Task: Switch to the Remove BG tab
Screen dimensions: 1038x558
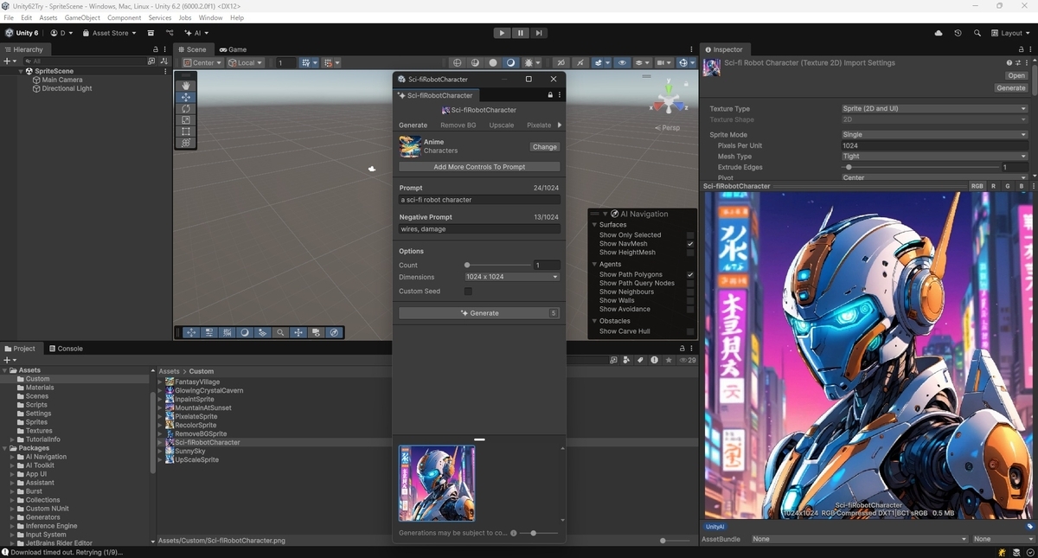Action: click(458, 125)
